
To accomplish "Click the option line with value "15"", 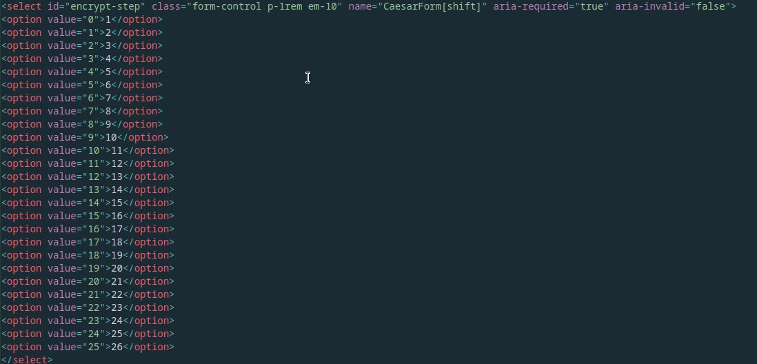I will click(88, 216).
